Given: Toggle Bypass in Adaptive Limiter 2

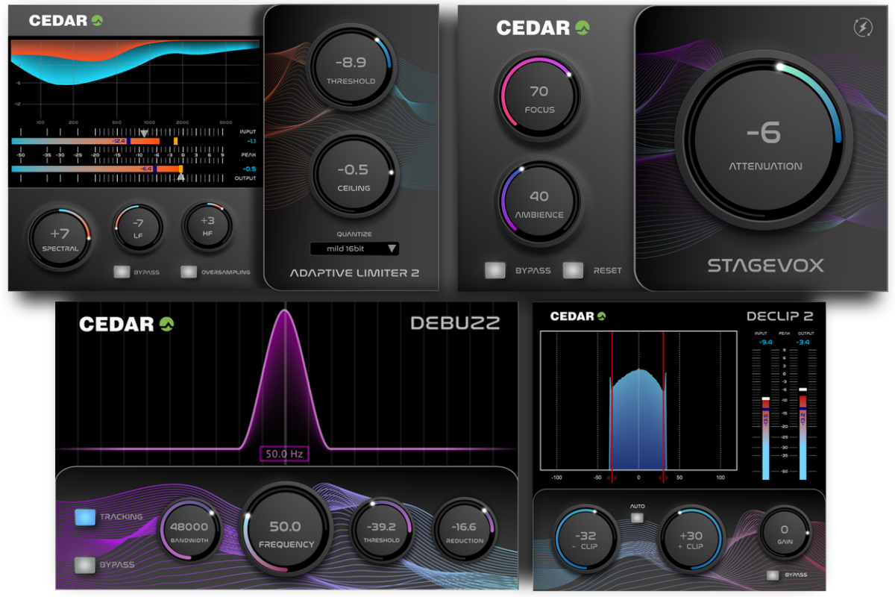Looking at the screenshot, I should click(x=122, y=272).
